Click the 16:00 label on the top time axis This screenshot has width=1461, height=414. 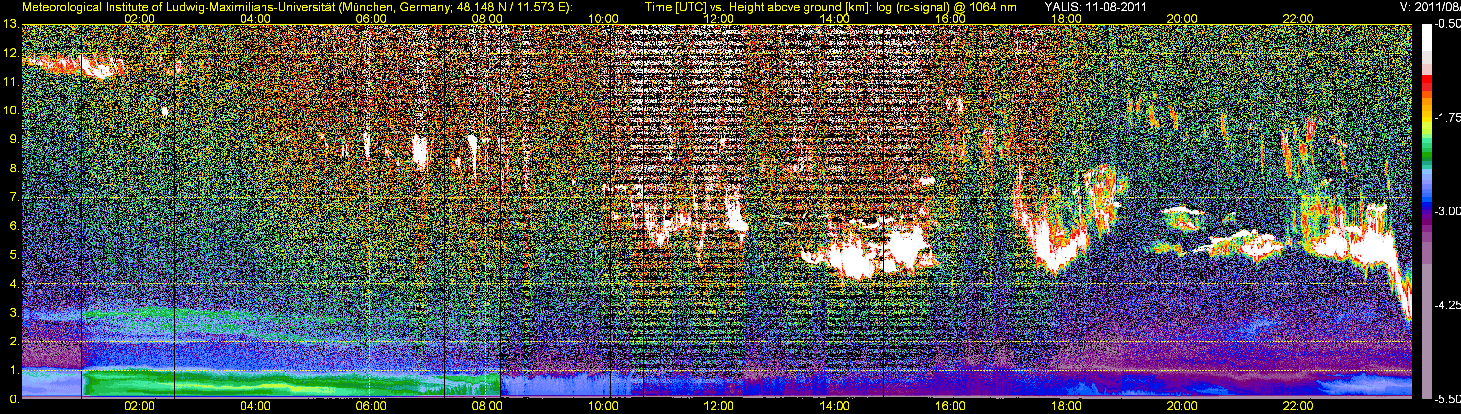[x=950, y=19]
